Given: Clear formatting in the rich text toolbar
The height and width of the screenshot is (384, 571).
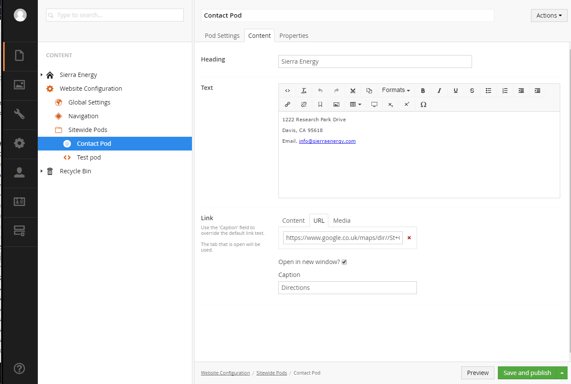Looking at the screenshot, I should click(304, 91).
